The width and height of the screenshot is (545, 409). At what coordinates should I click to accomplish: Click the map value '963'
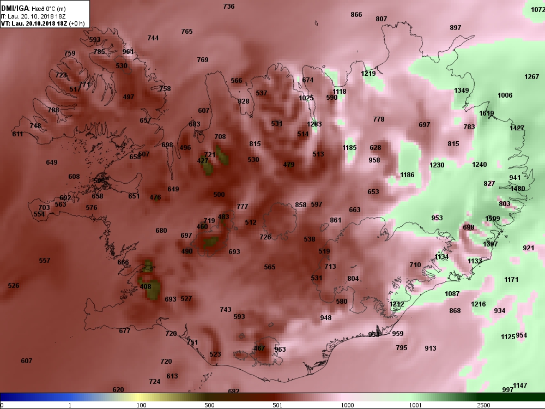pos(280,350)
